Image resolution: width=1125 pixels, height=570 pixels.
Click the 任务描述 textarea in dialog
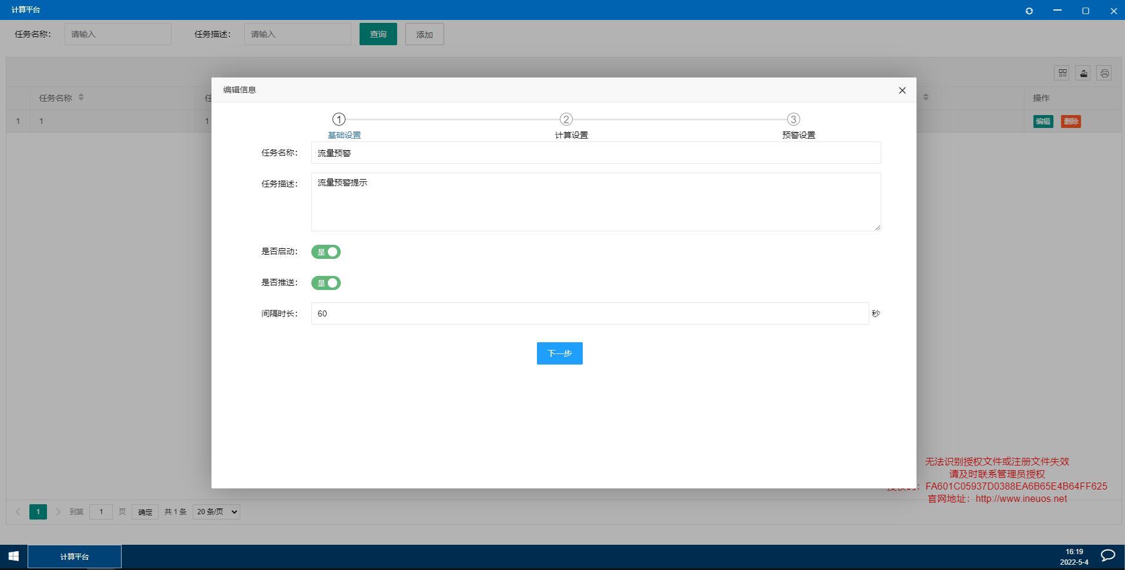click(x=596, y=202)
